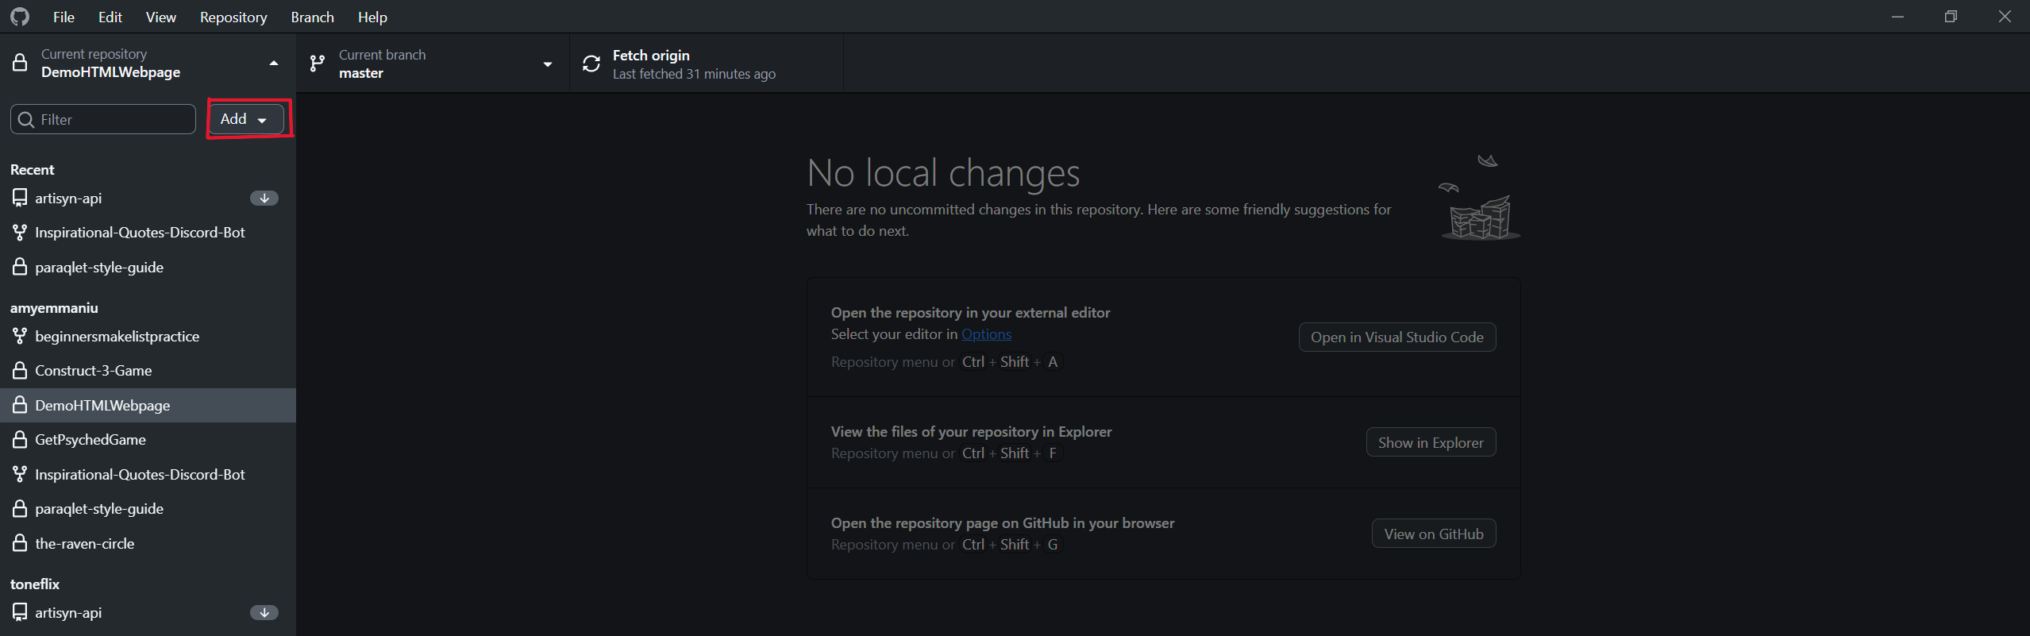Click lock icon beside Current repository
This screenshot has height=636, width=2030.
[20, 63]
